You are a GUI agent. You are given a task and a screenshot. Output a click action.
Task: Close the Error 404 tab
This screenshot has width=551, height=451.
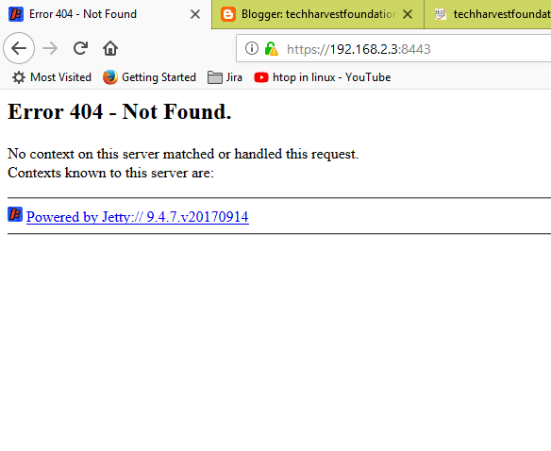(x=195, y=14)
